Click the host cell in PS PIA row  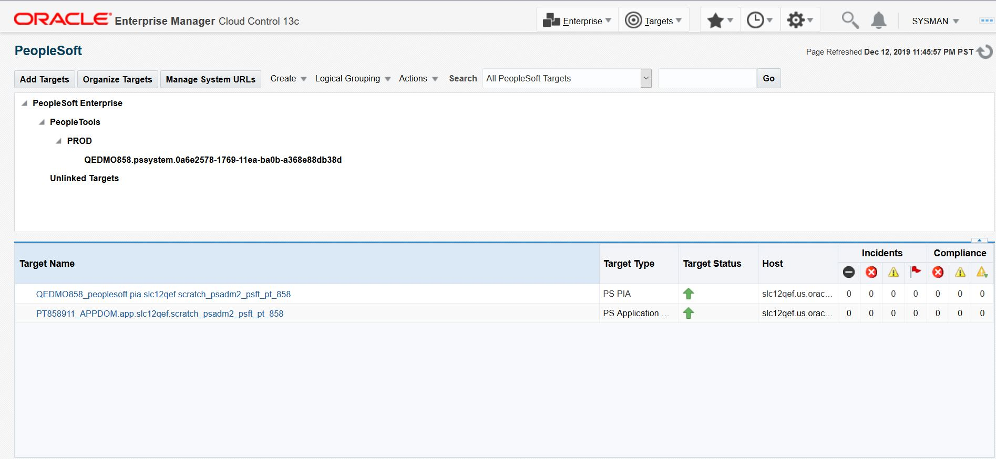[x=797, y=294]
